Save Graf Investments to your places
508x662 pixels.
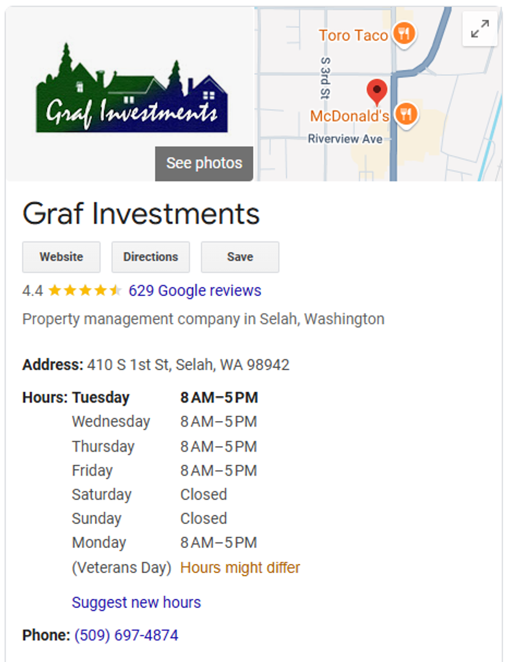(240, 257)
